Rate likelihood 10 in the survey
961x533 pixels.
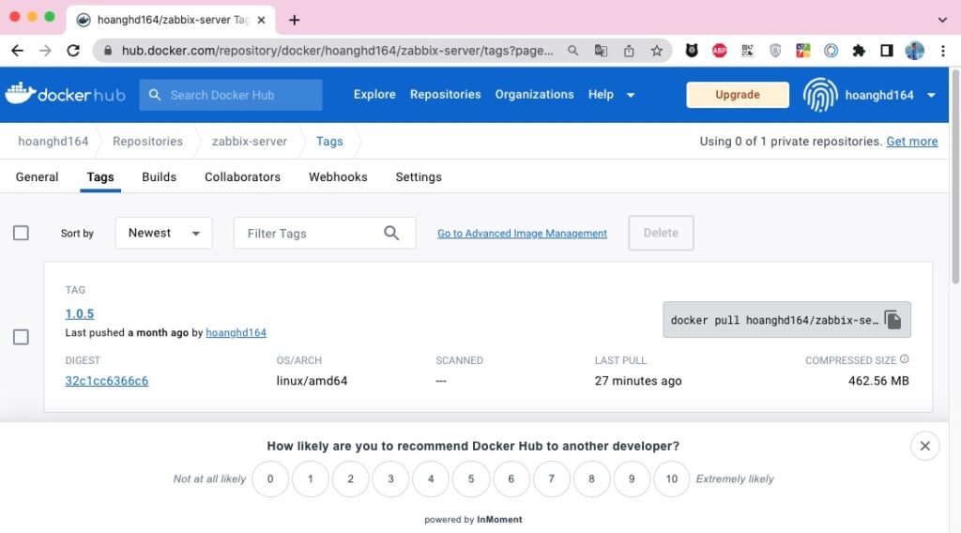pos(672,480)
